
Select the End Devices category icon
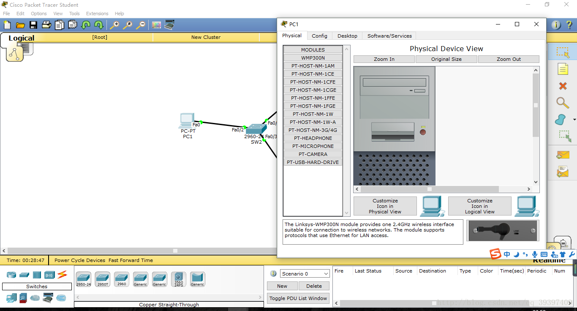tap(11, 298)
